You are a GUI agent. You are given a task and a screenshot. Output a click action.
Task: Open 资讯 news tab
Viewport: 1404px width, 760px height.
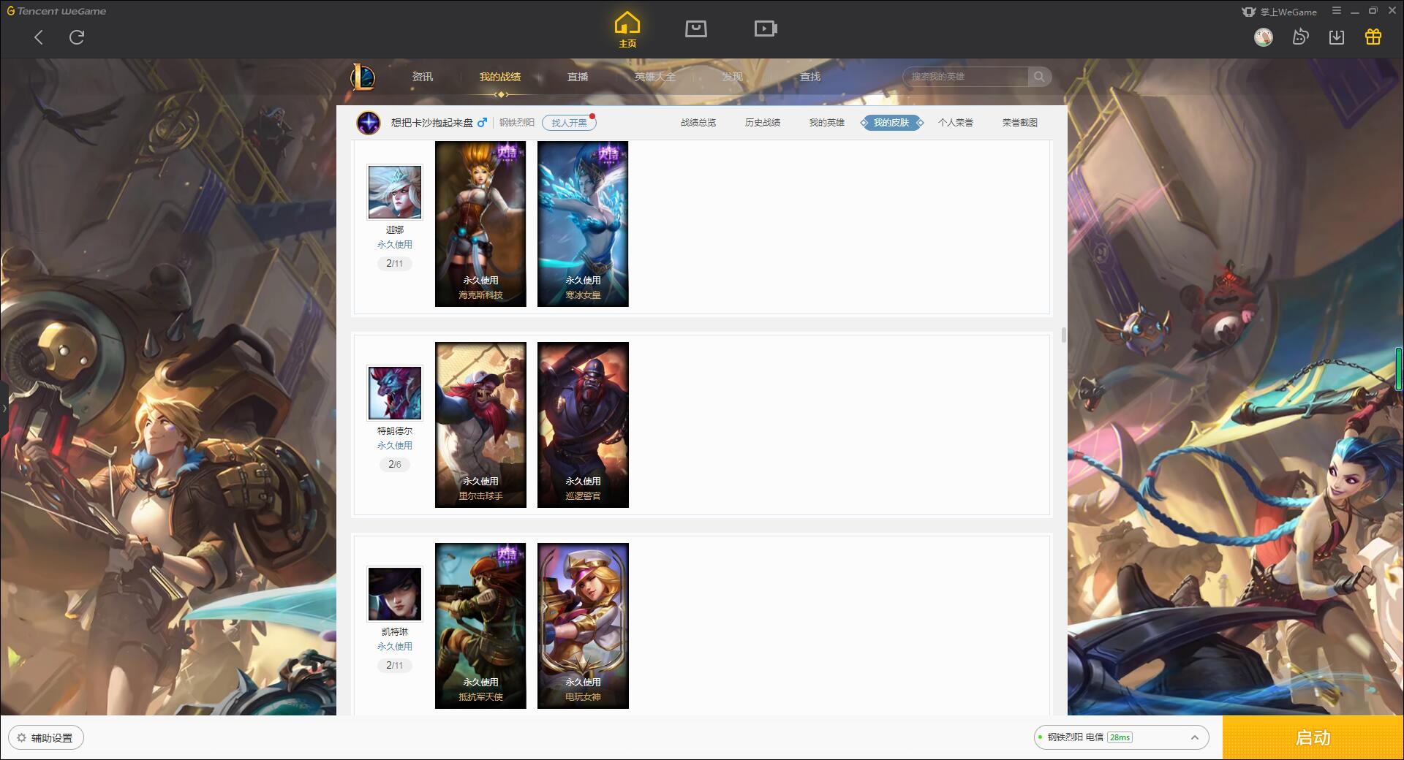click(x=423, y=77)
